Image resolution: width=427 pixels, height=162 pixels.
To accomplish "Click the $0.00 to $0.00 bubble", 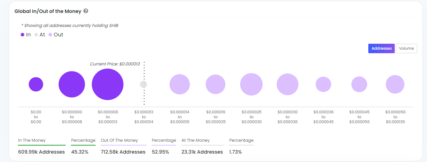I will 36,84.
